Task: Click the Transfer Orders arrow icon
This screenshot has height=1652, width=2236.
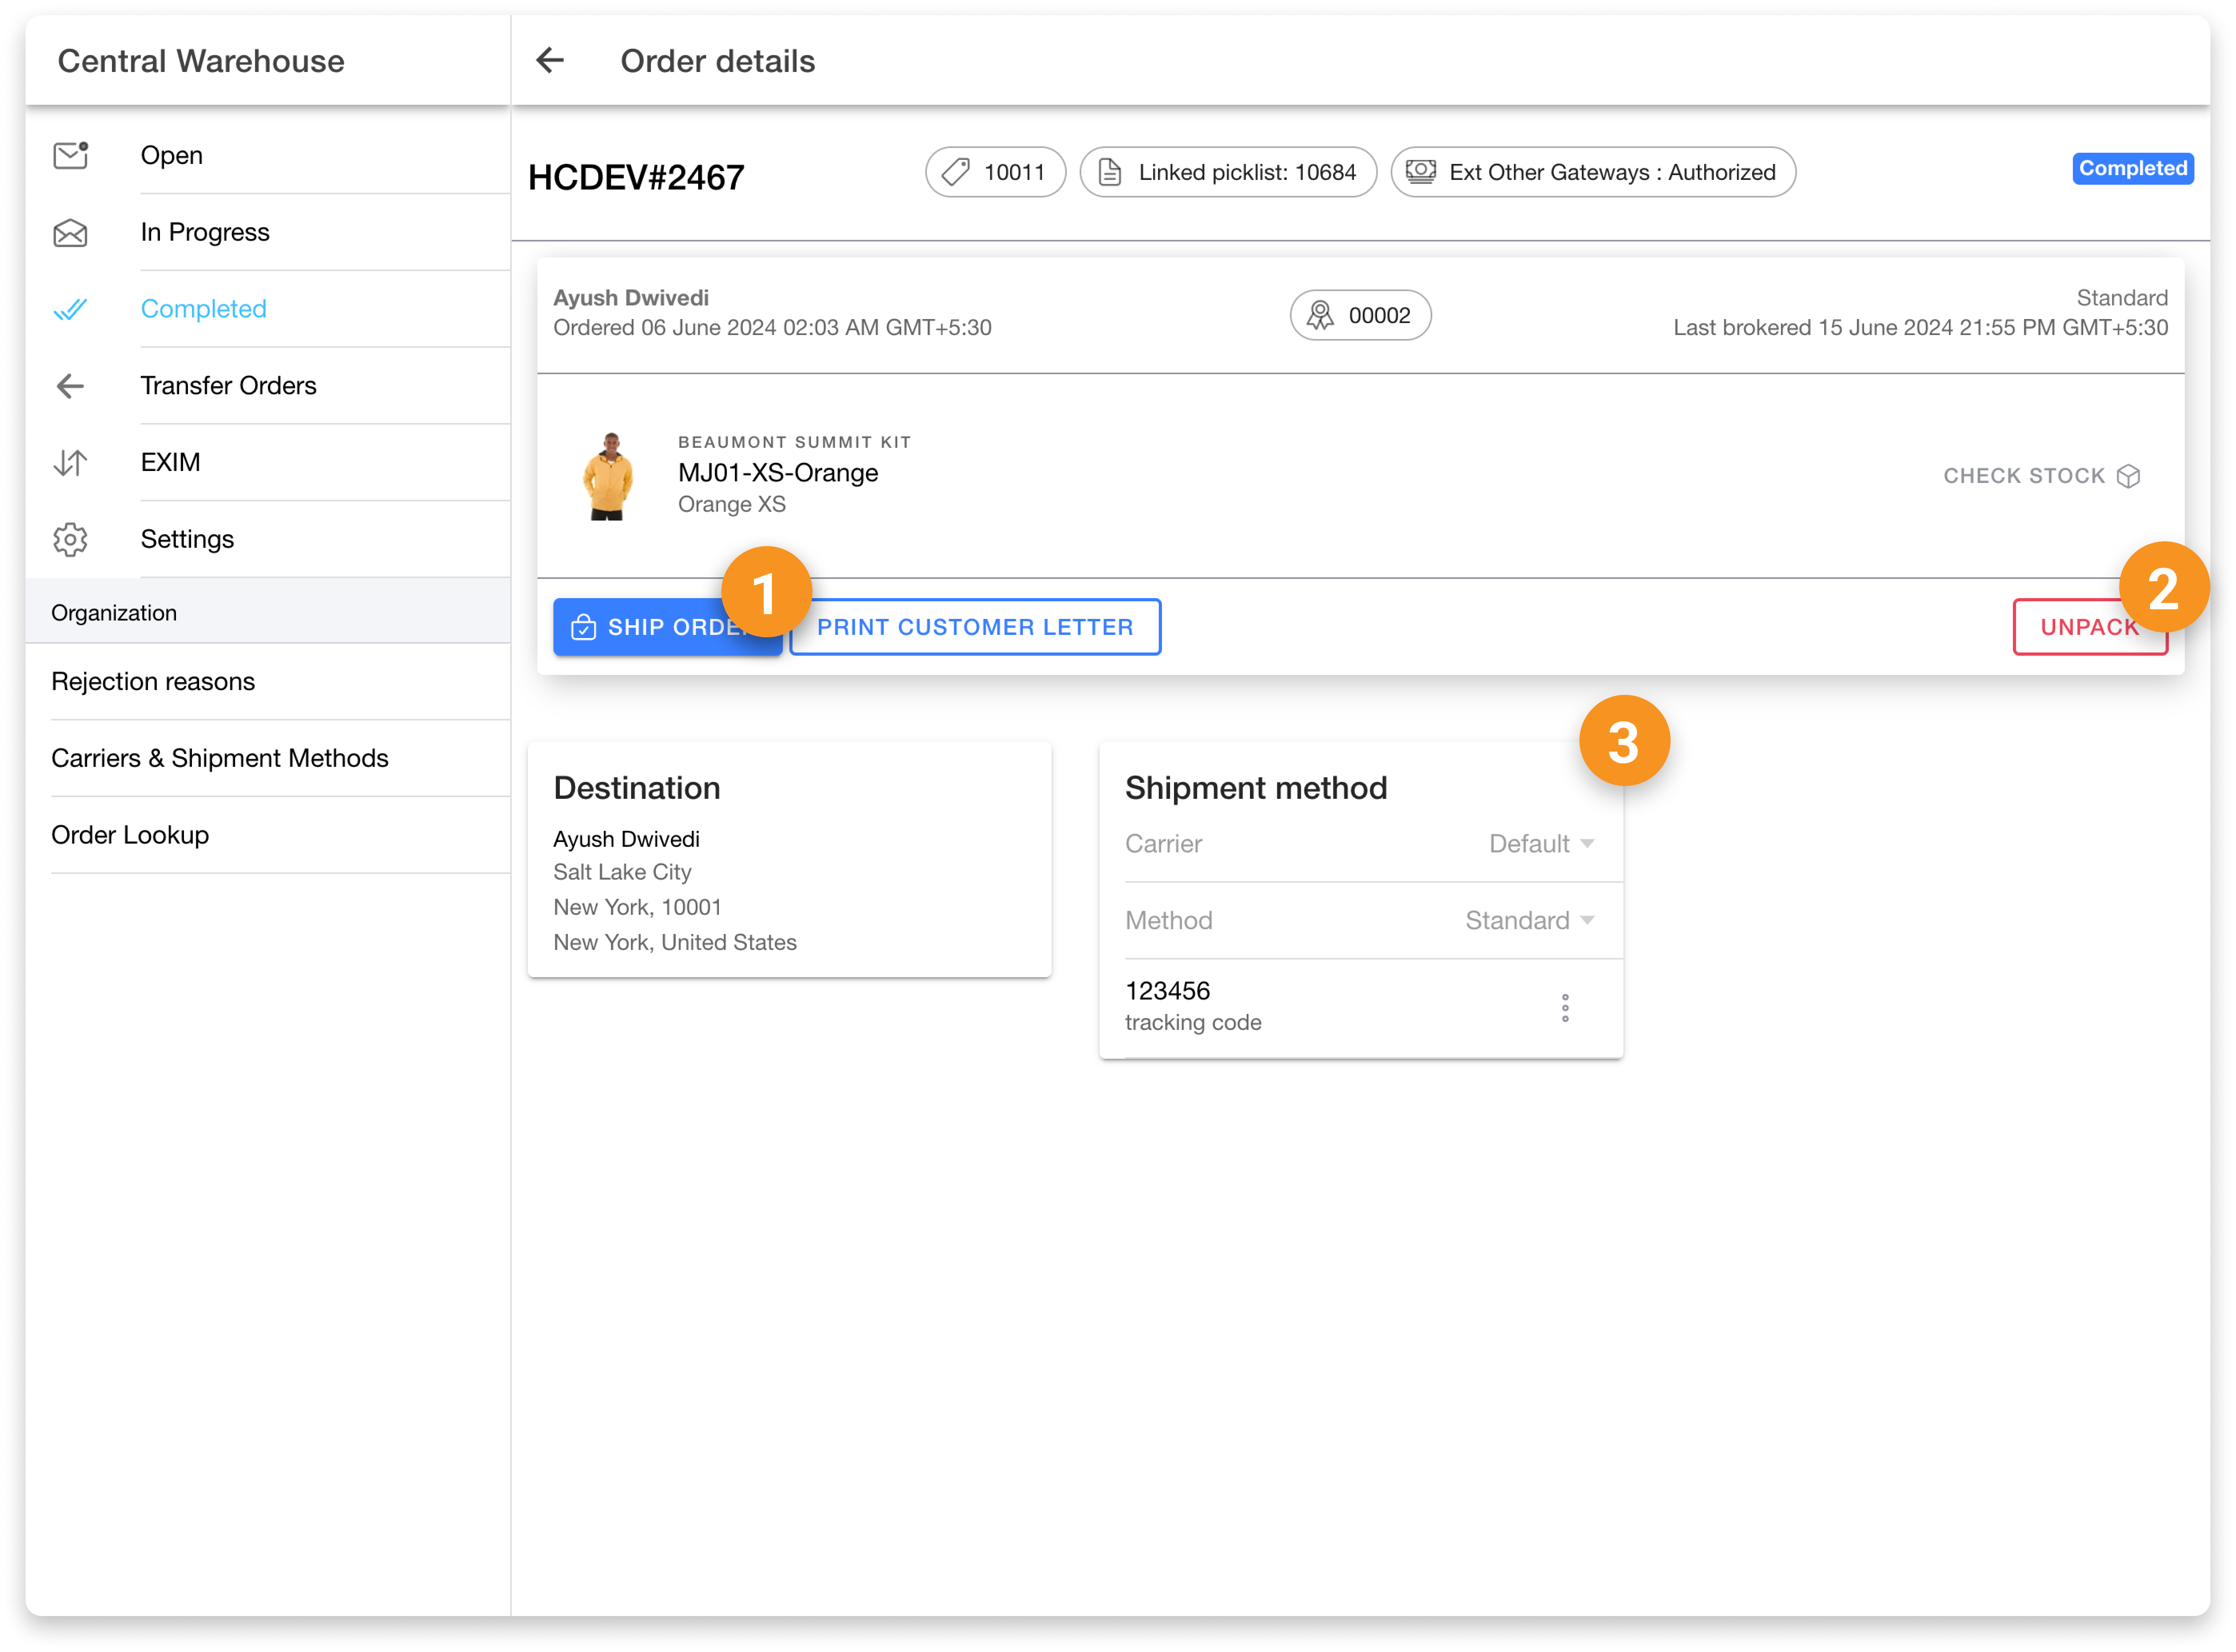Action: coord(70,386)
